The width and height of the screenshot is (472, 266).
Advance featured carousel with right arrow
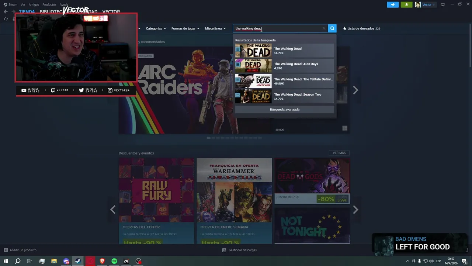pyautogui.click(x=355, y=90)
